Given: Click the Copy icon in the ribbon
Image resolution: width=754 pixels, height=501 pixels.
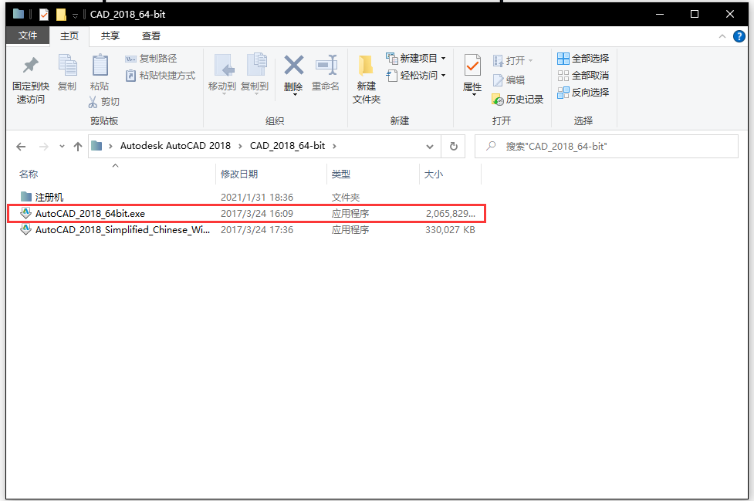Looking at the screenshot, I should coord(67,66).
